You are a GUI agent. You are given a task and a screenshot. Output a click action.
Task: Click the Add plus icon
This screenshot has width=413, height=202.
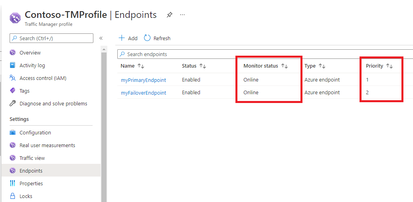tap(122, 38)
